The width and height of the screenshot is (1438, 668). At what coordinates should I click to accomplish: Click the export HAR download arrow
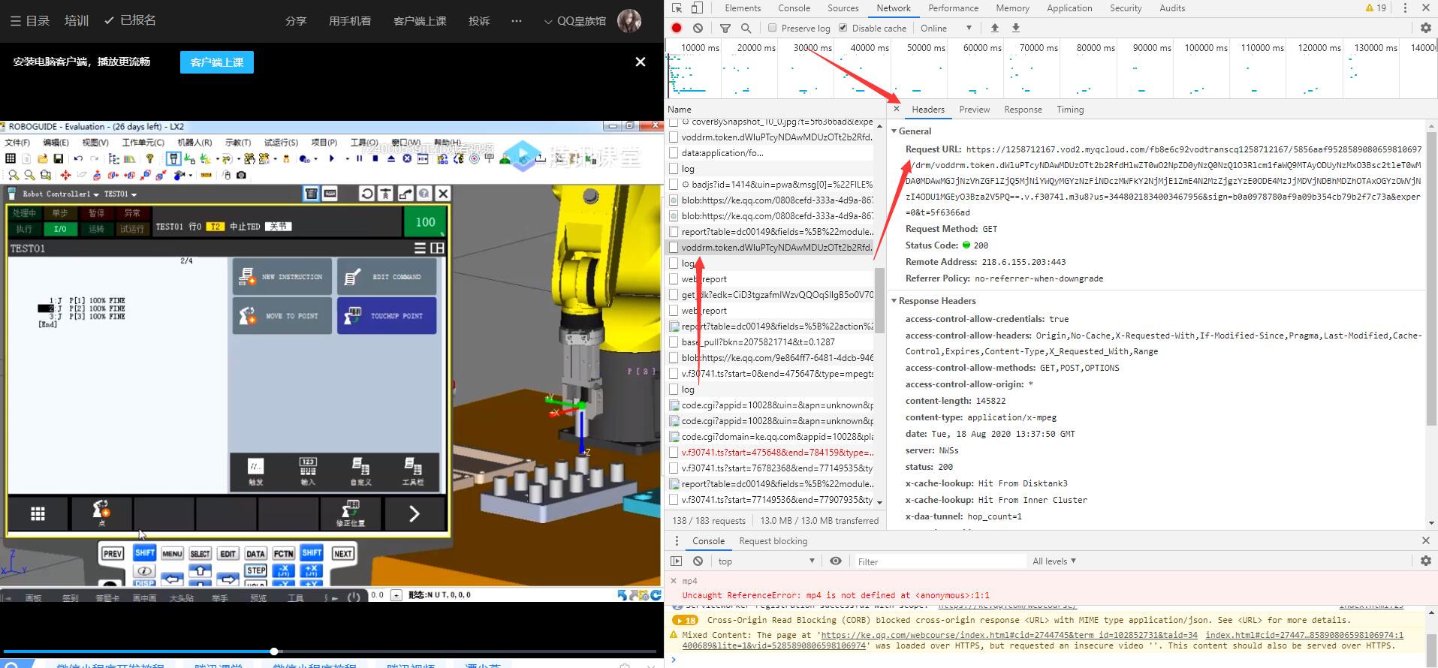click(1016, 28)
